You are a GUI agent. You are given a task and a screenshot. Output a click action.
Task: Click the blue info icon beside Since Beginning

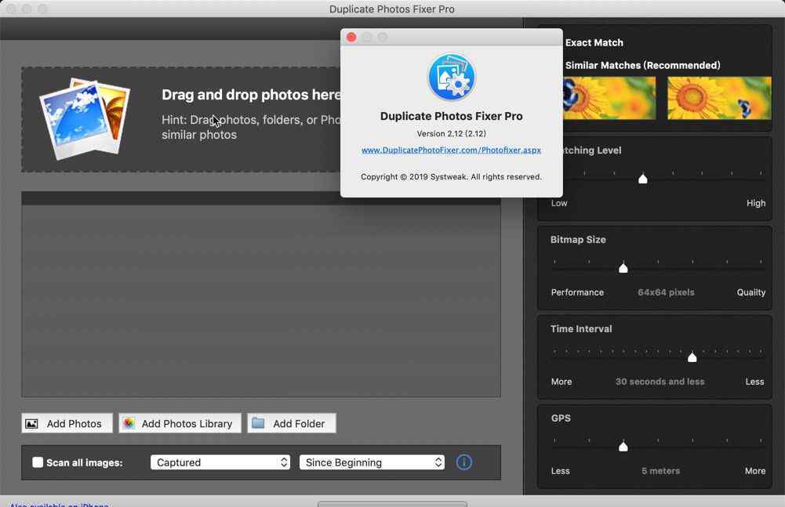464,462
